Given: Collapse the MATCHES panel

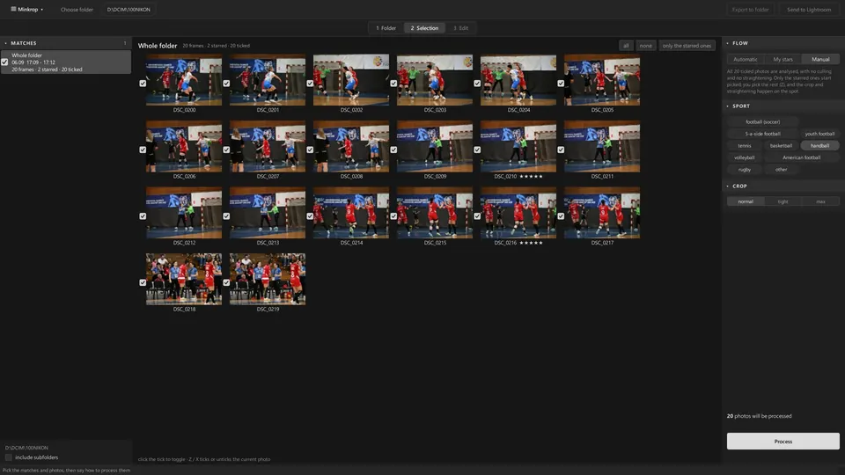Looking at the screenshot, I should pyautogui.click(x=6, y=43).
